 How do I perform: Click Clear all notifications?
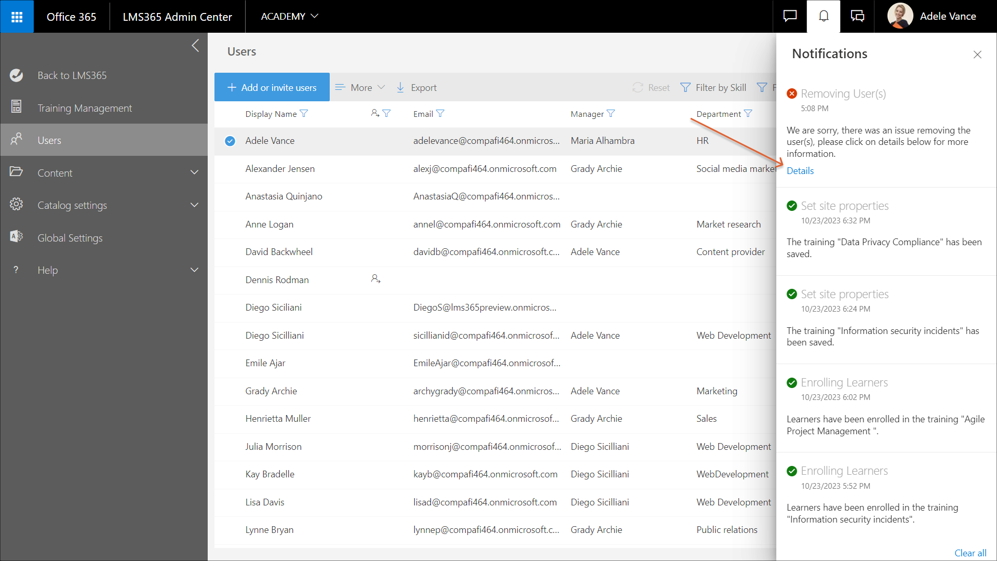click(x=970, y=553)
